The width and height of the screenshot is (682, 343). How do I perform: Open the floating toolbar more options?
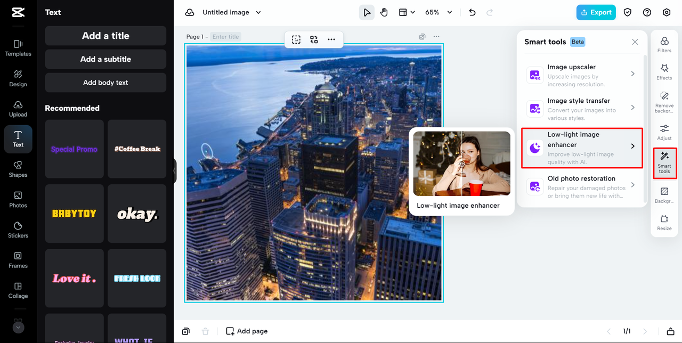tap(331, 39)
